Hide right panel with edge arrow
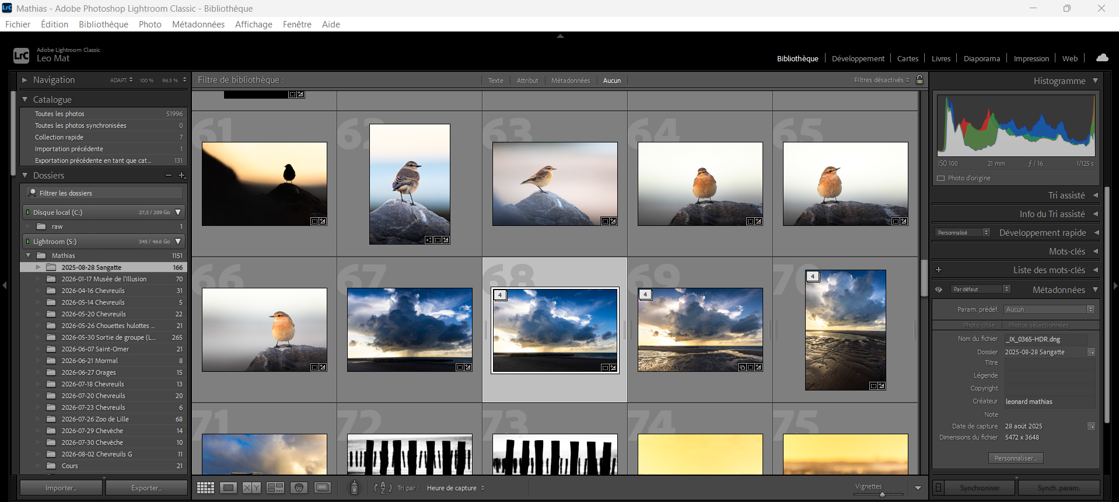 click(x=1115, y=285)
